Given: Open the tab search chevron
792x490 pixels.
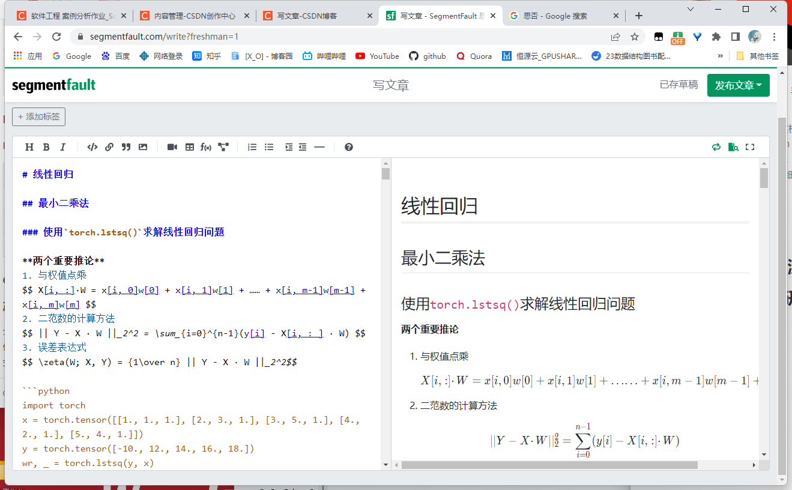Looking at the screenshot, I should [691, 9].
